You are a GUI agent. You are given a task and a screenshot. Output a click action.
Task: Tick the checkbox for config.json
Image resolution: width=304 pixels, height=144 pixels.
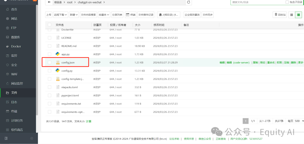(x=50, y=62)
